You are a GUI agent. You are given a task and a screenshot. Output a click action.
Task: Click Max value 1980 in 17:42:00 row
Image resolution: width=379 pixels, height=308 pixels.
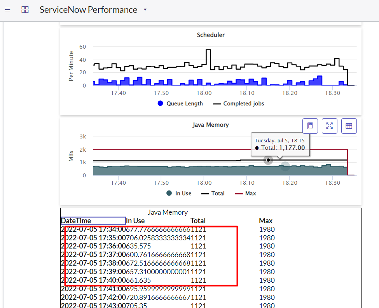point(267,297)
